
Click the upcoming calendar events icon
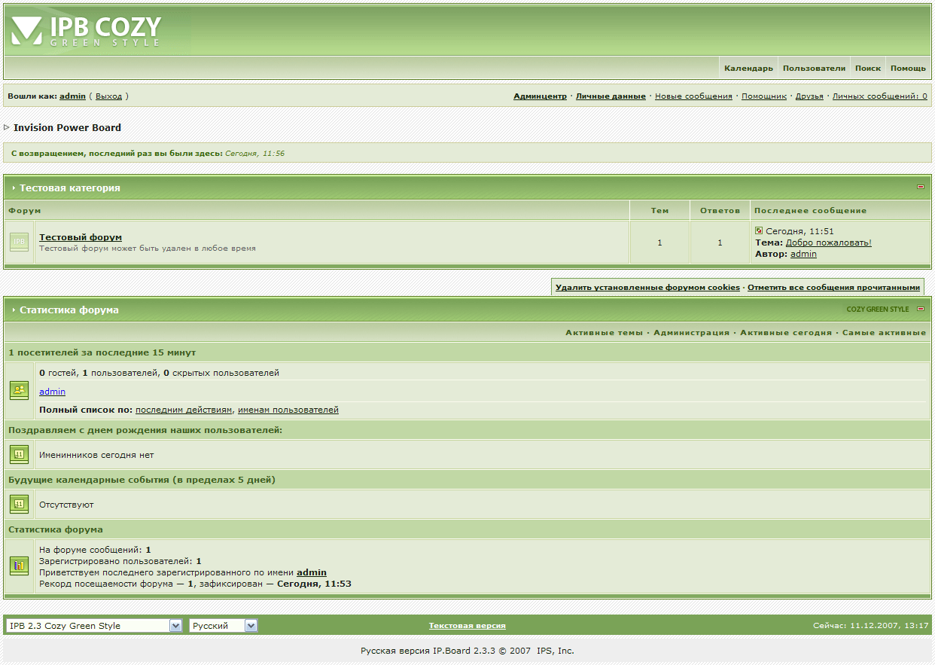(x=20, y=505)
